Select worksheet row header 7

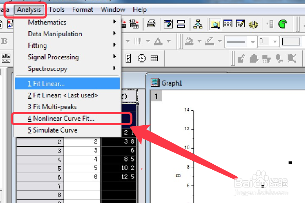pyautogui.click(x=40, y=186)
